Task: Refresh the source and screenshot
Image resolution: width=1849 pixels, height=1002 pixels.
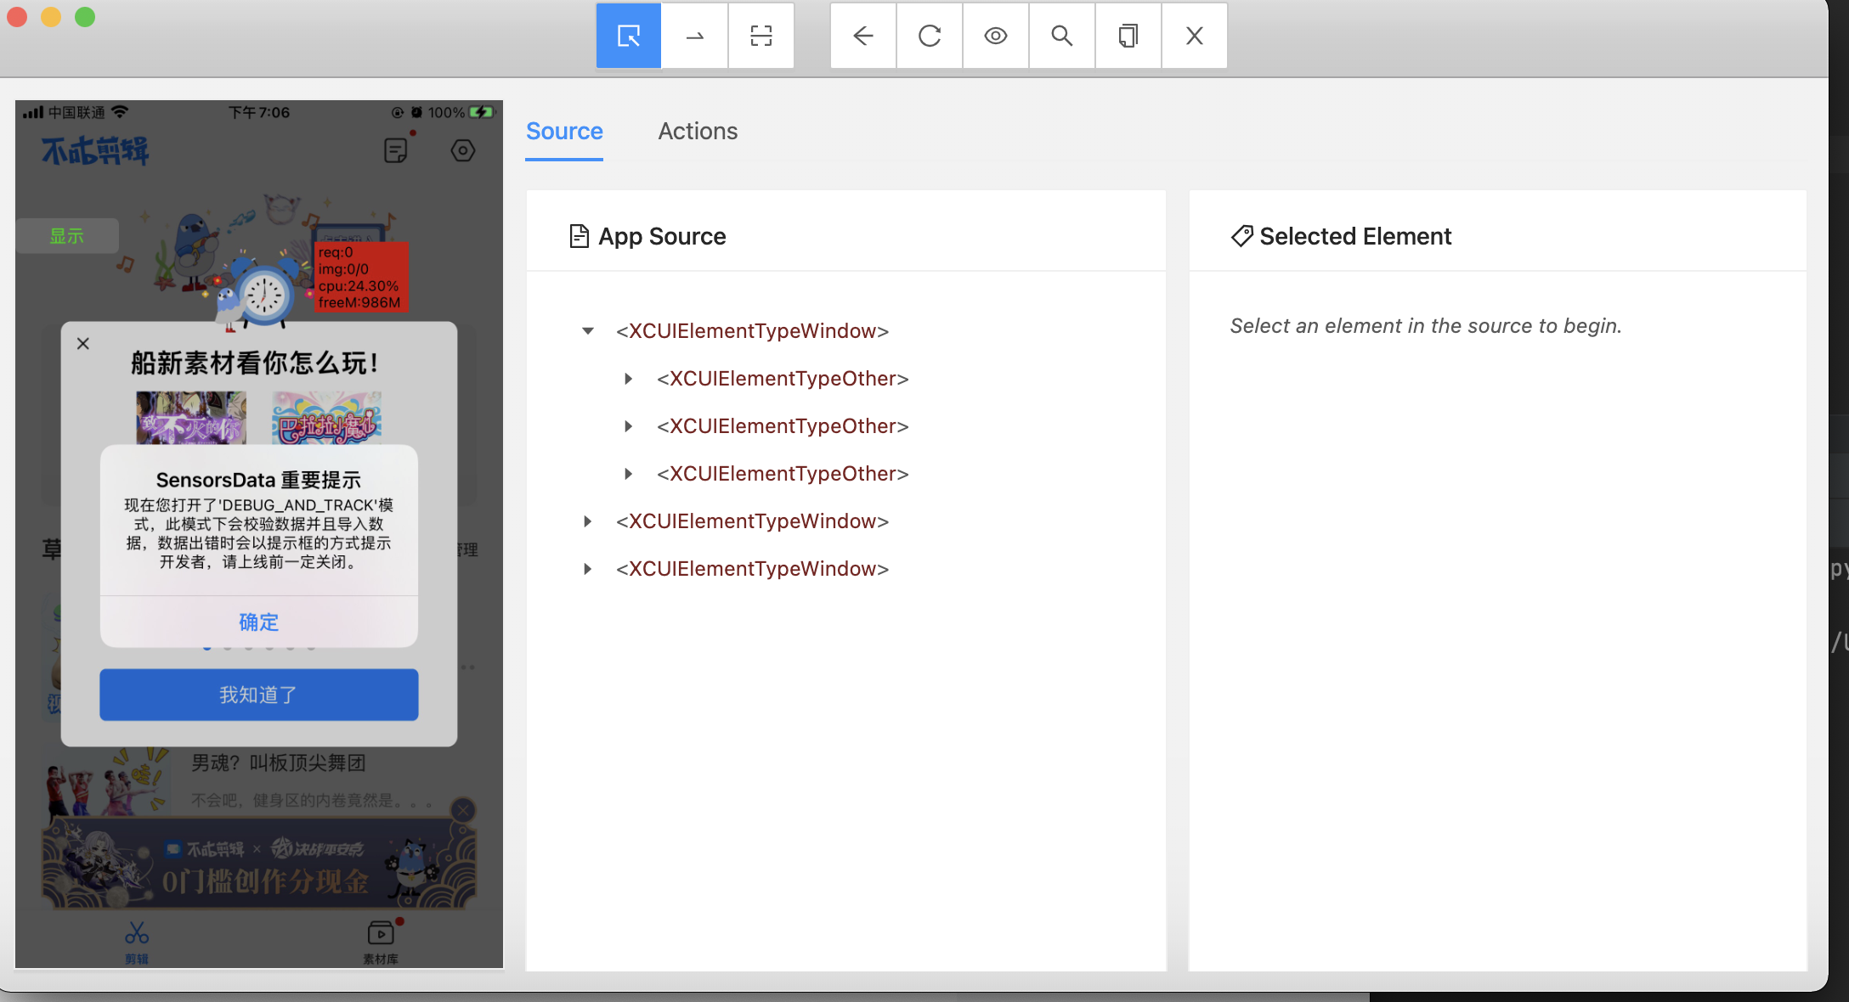Action: pos(930,36)
